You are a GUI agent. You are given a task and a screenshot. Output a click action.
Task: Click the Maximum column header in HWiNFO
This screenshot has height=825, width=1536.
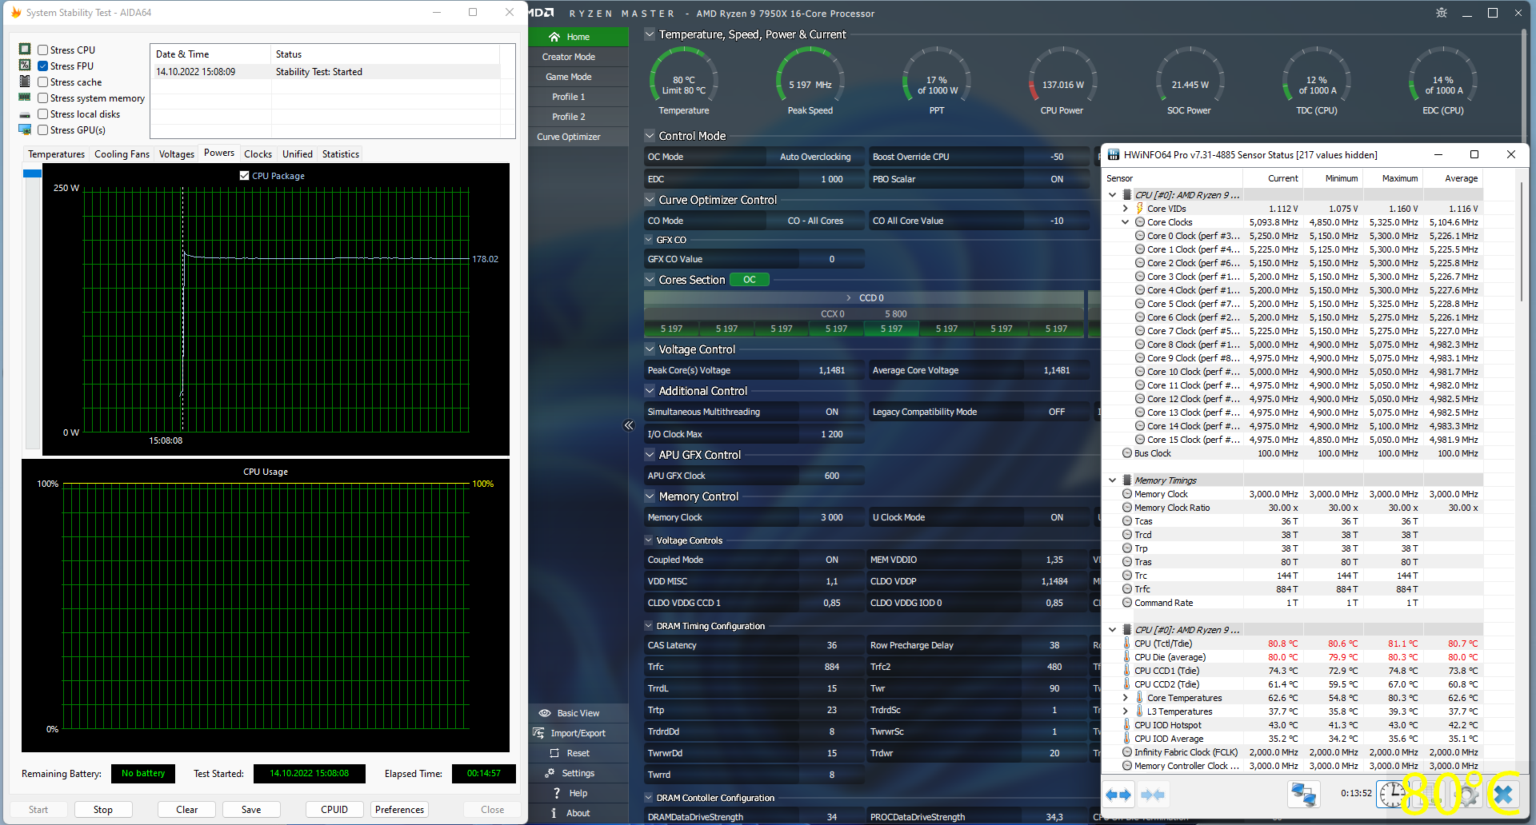tap(1393, 178)
